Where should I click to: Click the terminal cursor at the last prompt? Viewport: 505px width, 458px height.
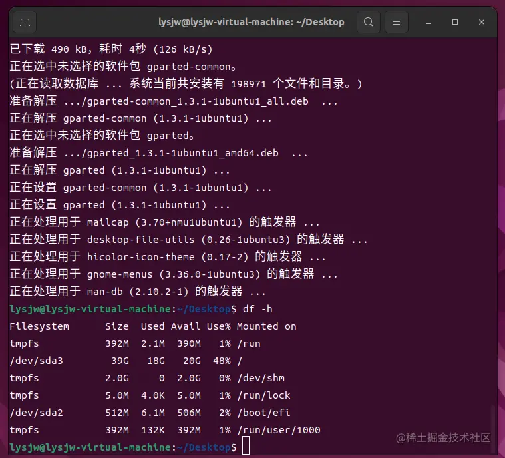(246, 445)
